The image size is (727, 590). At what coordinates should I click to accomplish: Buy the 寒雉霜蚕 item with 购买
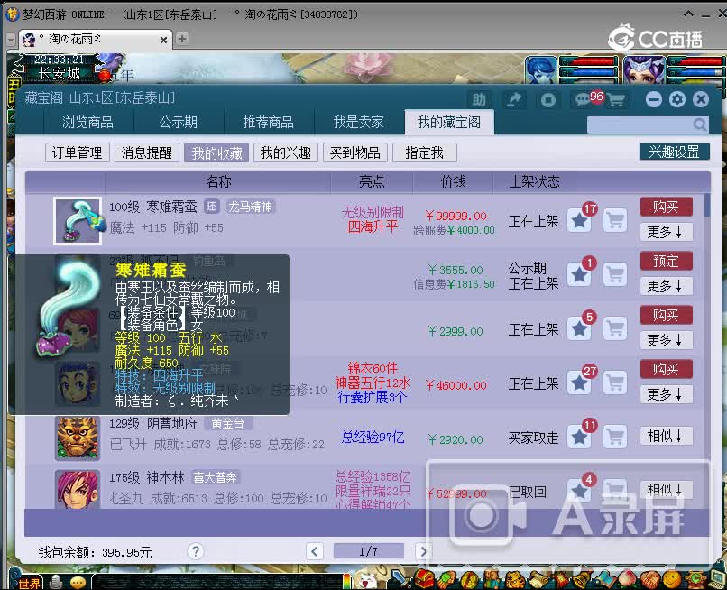coord(666,207)
